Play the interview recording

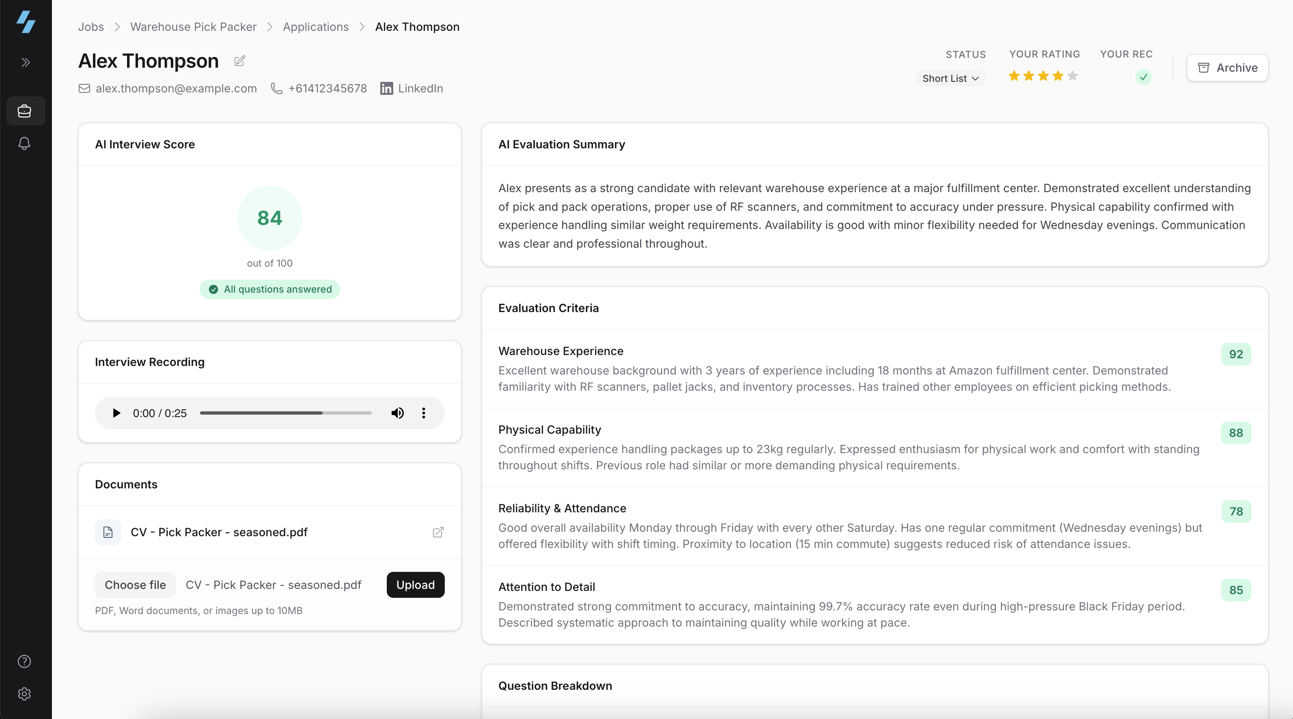116,413
